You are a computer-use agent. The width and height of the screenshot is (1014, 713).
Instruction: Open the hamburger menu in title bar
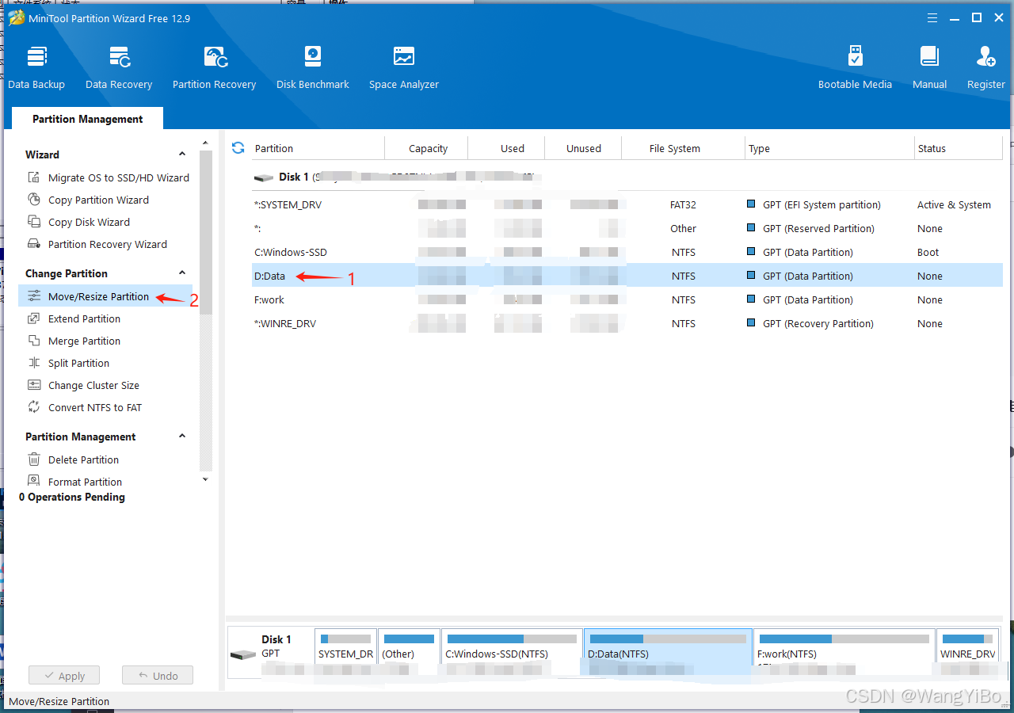932,17
